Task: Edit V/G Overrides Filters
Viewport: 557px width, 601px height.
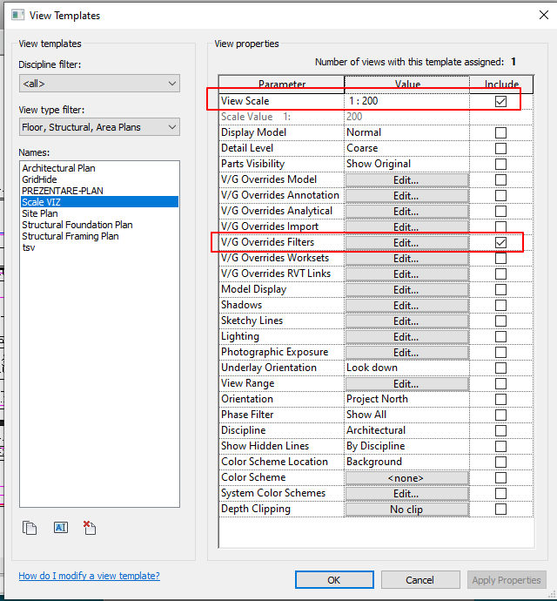Action: click(406, 243)
